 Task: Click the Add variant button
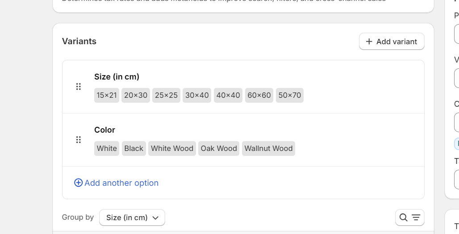point(392,42)
